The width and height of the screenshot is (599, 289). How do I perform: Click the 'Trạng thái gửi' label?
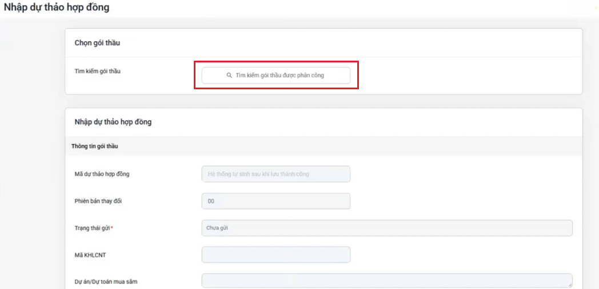pos(93,228)
